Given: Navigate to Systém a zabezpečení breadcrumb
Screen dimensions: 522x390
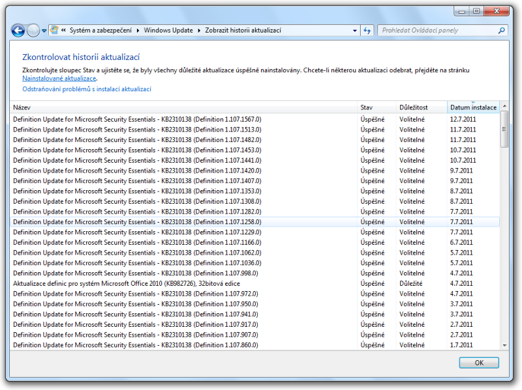Looking at the screenshot, I should [100, 30].
